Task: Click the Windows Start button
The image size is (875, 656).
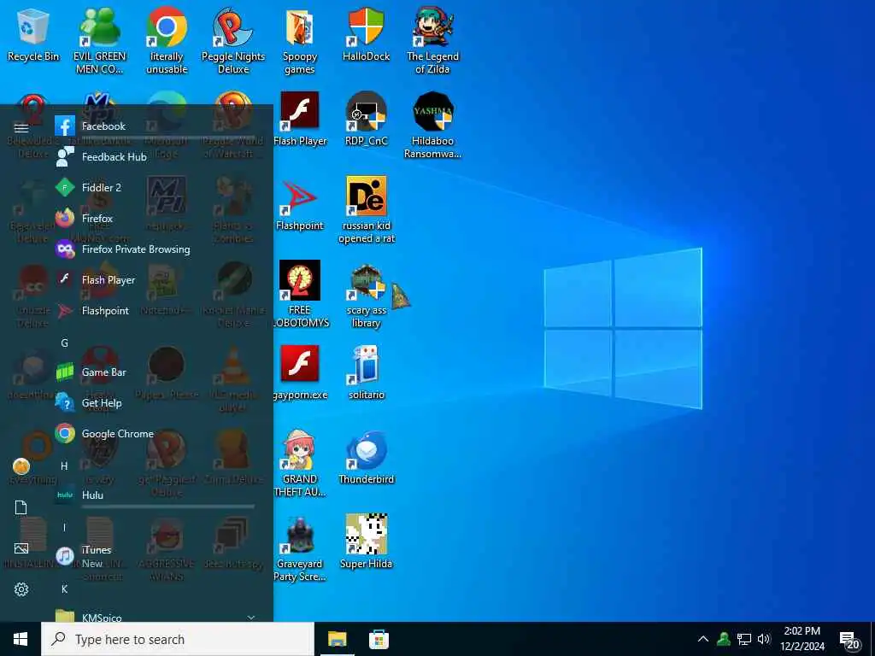Action: pyautogui.click(x=21, y=639)
